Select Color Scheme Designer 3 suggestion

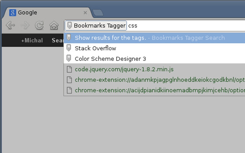coord(154,59)
